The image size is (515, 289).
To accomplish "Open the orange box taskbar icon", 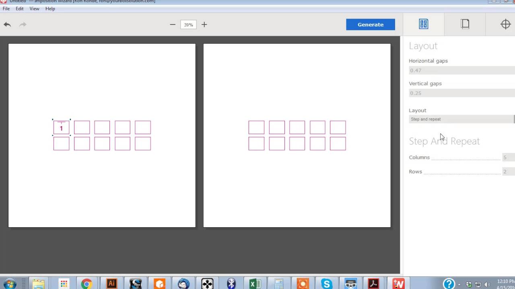I will [159, 284].
